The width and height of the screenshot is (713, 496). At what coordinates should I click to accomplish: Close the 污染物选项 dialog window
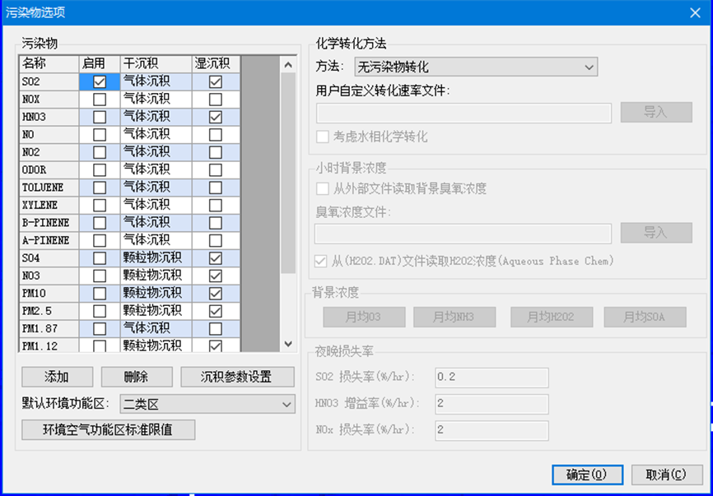pos(696,12)
